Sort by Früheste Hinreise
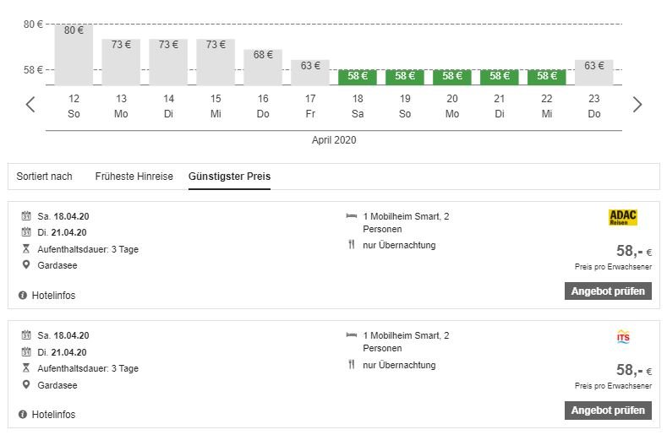This screenshot has height=435, width=667. (134, 177)
